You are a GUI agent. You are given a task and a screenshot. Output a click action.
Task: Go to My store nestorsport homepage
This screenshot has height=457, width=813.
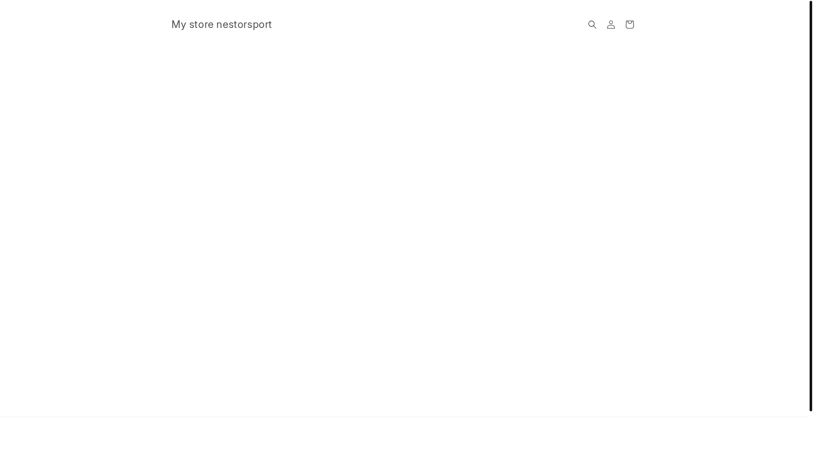(x=221, y=25)
